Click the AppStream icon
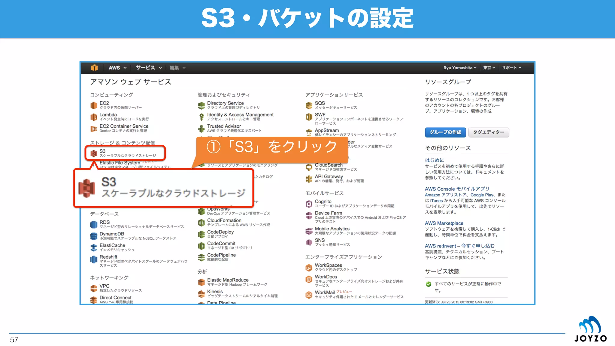 (309, 132)
